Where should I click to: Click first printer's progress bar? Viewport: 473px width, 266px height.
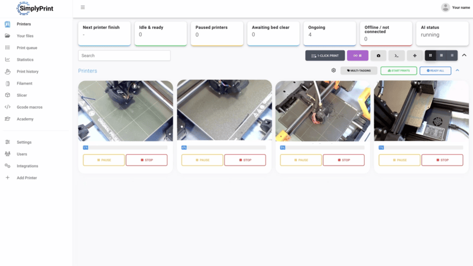click(x=125, y=147)
